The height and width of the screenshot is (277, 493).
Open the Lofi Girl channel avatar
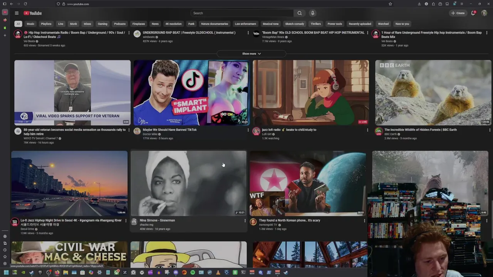pos(256,131)
